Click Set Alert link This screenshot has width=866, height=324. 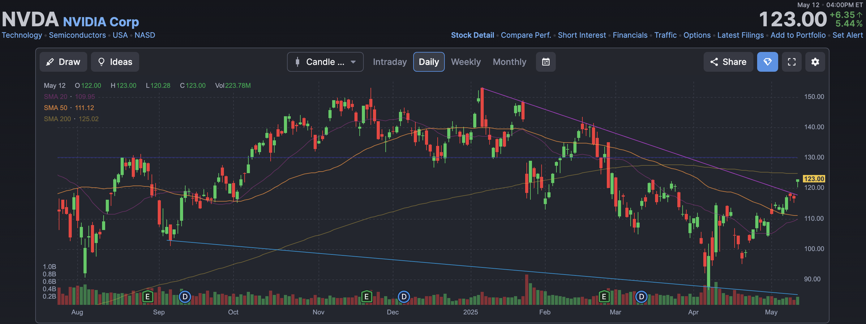(x=847, y=35)
